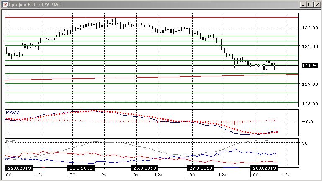This screenshot has width=322, height=181.
Task: Close the EUR/JPY chart window
Action: [317, 4]
